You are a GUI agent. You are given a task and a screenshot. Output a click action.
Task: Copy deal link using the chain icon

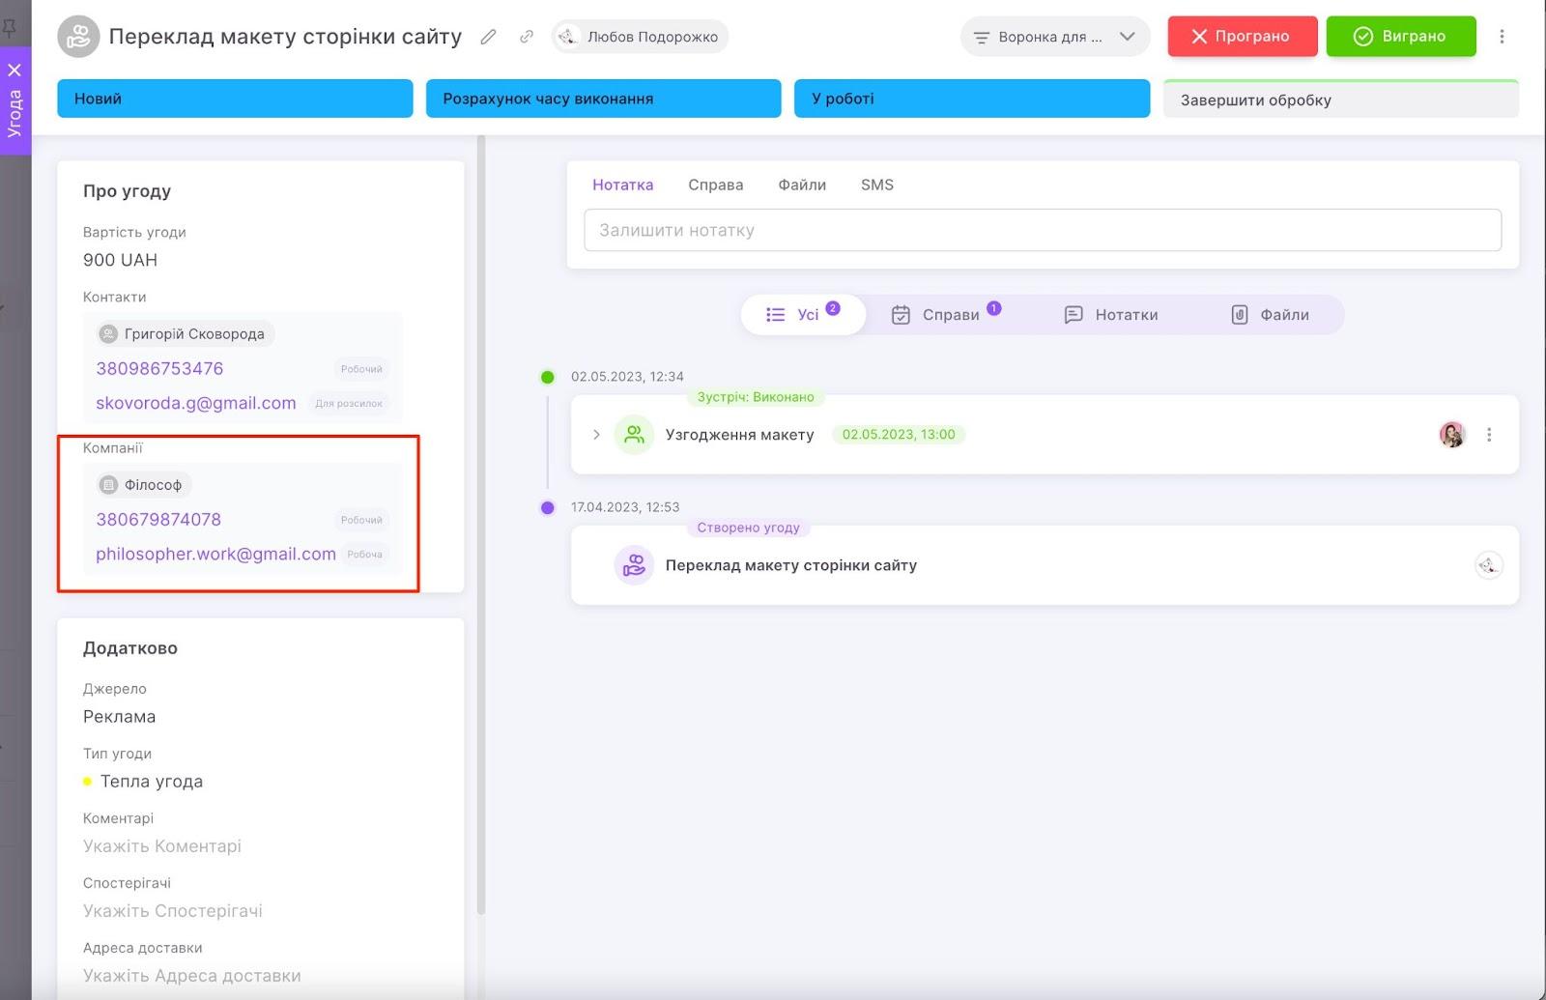click(527, 37)
